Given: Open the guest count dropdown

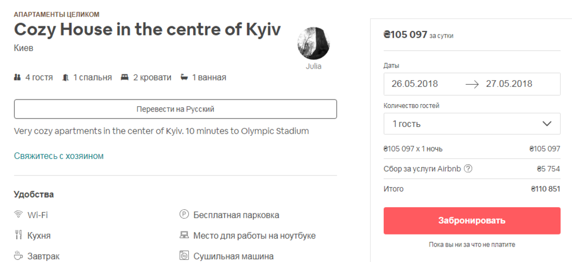Looking at the screenshot, I should [x=471, y=124].
